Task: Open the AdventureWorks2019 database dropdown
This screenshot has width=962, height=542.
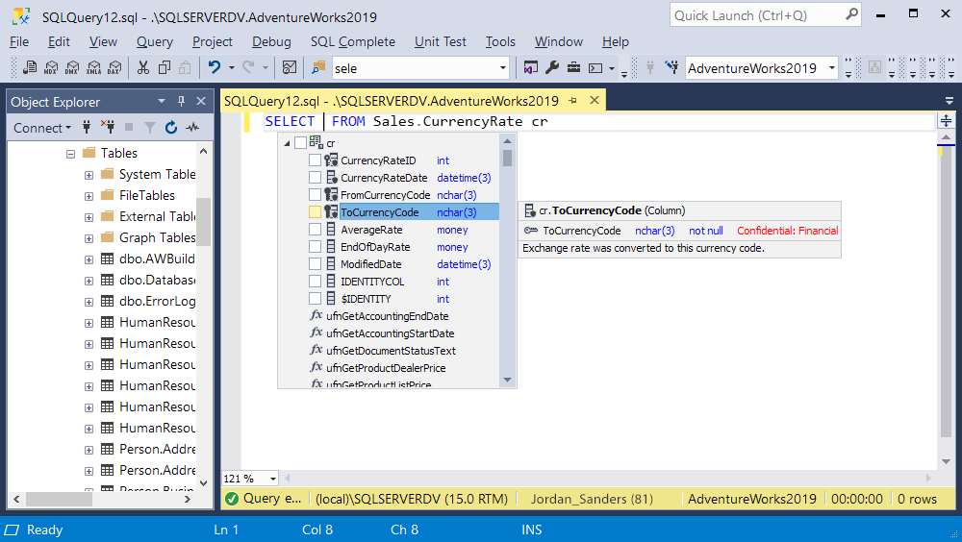Action: (x=832, y=68)
